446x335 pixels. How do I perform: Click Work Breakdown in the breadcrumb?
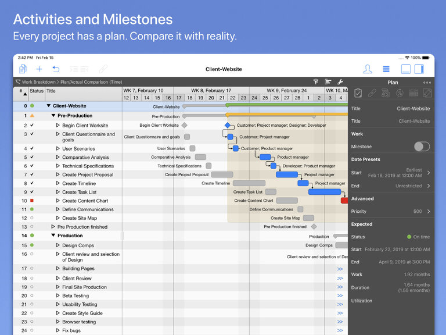(39, 82)
